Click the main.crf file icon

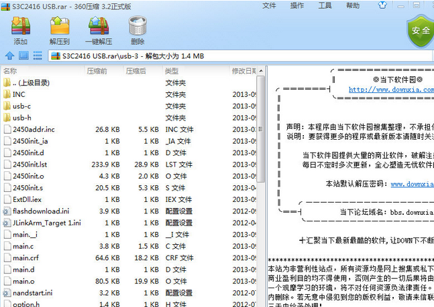(7, 258)
